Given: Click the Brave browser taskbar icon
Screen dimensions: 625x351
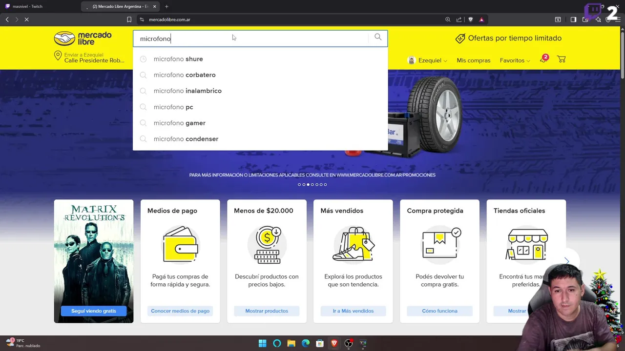Looking at the screenshot, I should (x=334, y=343).
